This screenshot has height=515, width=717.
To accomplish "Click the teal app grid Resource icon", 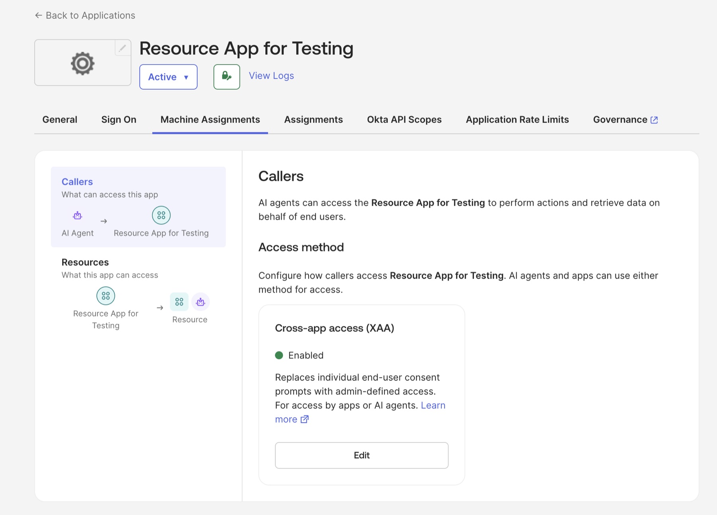I will tap(179, 302).
